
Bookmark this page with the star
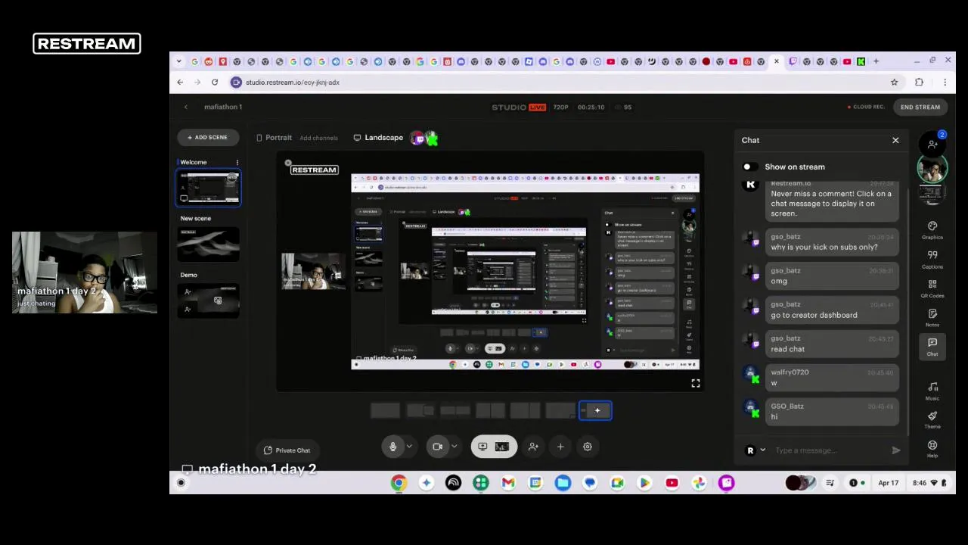(894, 82)
